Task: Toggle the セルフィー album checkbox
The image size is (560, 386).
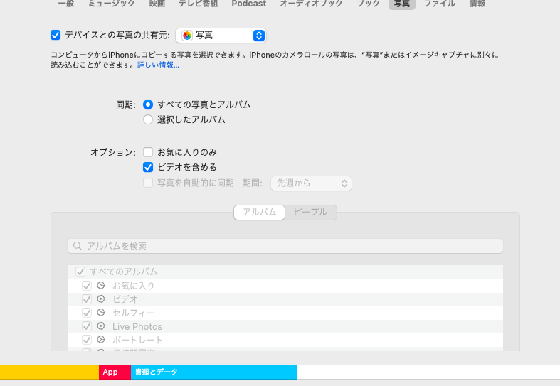Action: click(87, 313)
